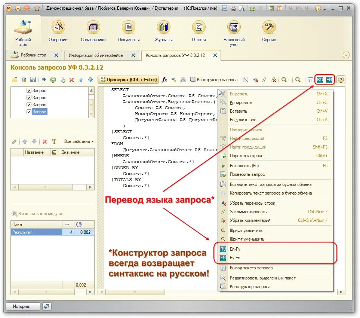Choose Закомментировать in context menu
This screenshot has width=360, height=318.
[x=276, y=212]
